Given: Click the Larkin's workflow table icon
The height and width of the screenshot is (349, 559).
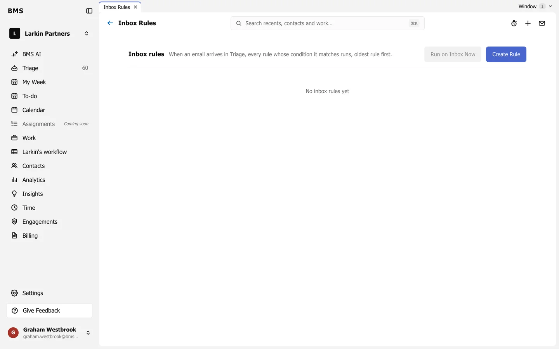Looking at the screenshot, I should coord(14,152).
